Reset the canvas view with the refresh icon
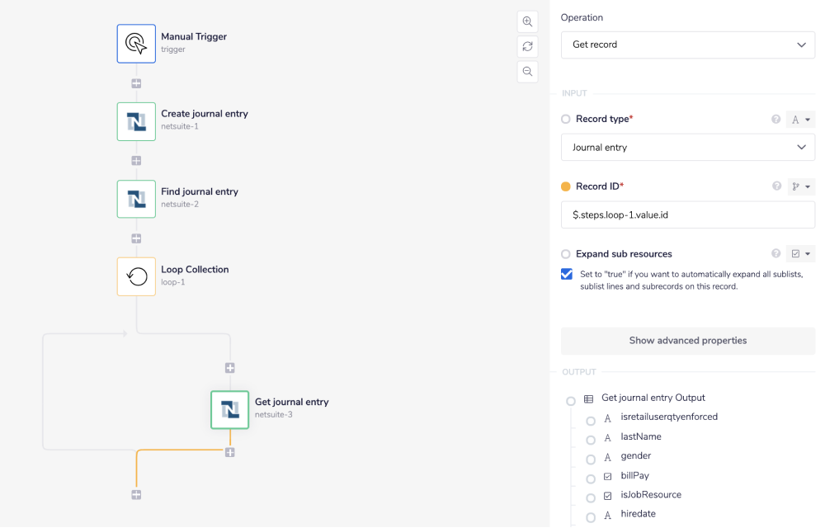825x528 pixels. [527, 46]
